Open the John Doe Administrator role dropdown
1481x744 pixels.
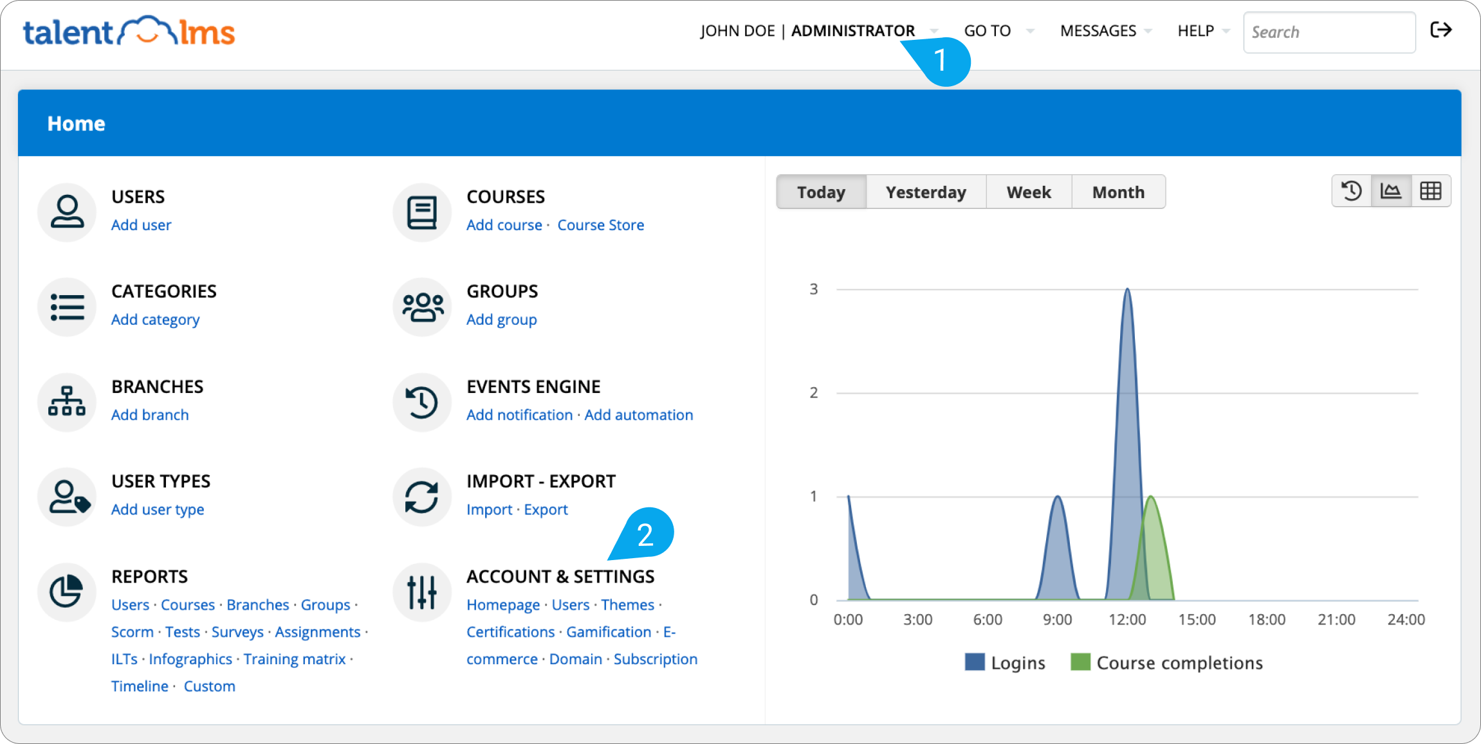(x=818, y=31)
